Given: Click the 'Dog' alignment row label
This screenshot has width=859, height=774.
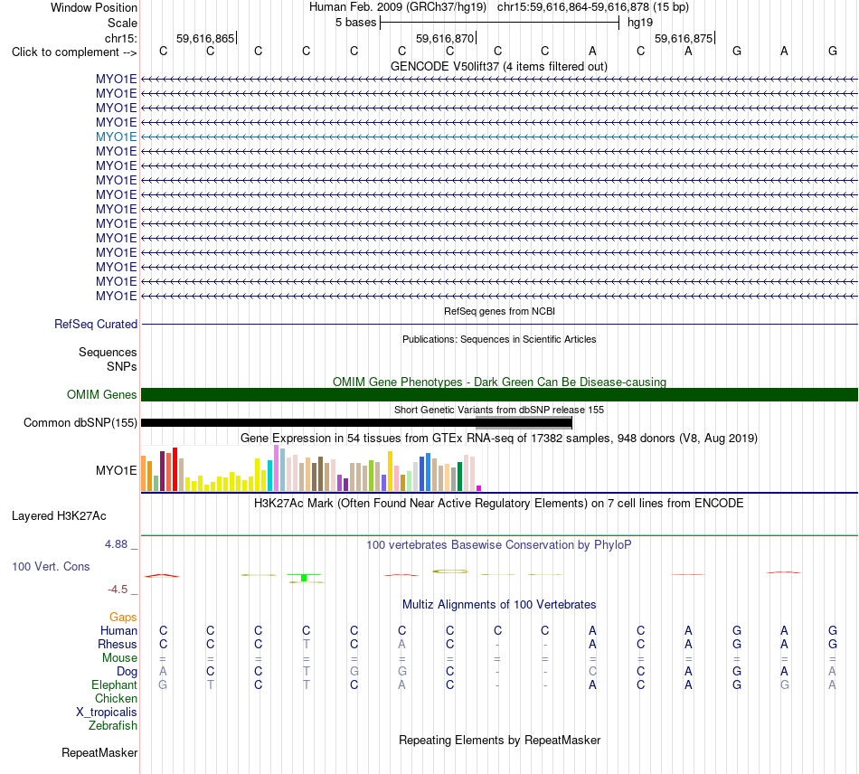Looking at the screenshot, I should [127, 672].
